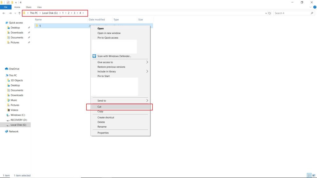Select Network in the sidebar
The image size is (317, 178).
pos(14,131)
